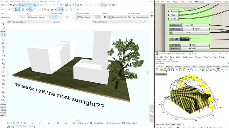Image resolution: width=229 pixels, height=128 pixels.
Task: Click the Zoom Extents icon in Rhino toolbar
Action: [207, 70]
